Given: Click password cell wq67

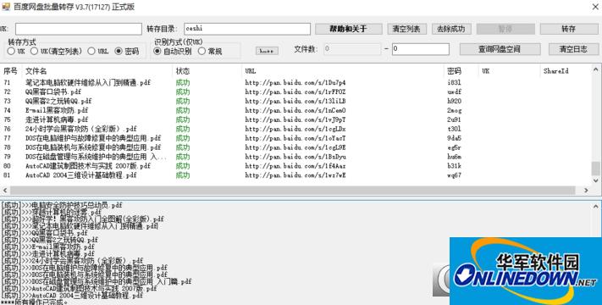Looking at the screenshot, I should tap(454, 175).
